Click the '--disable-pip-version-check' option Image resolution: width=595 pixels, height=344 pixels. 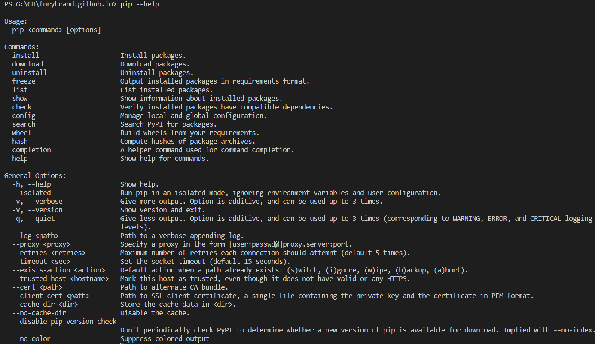(64, 321)
